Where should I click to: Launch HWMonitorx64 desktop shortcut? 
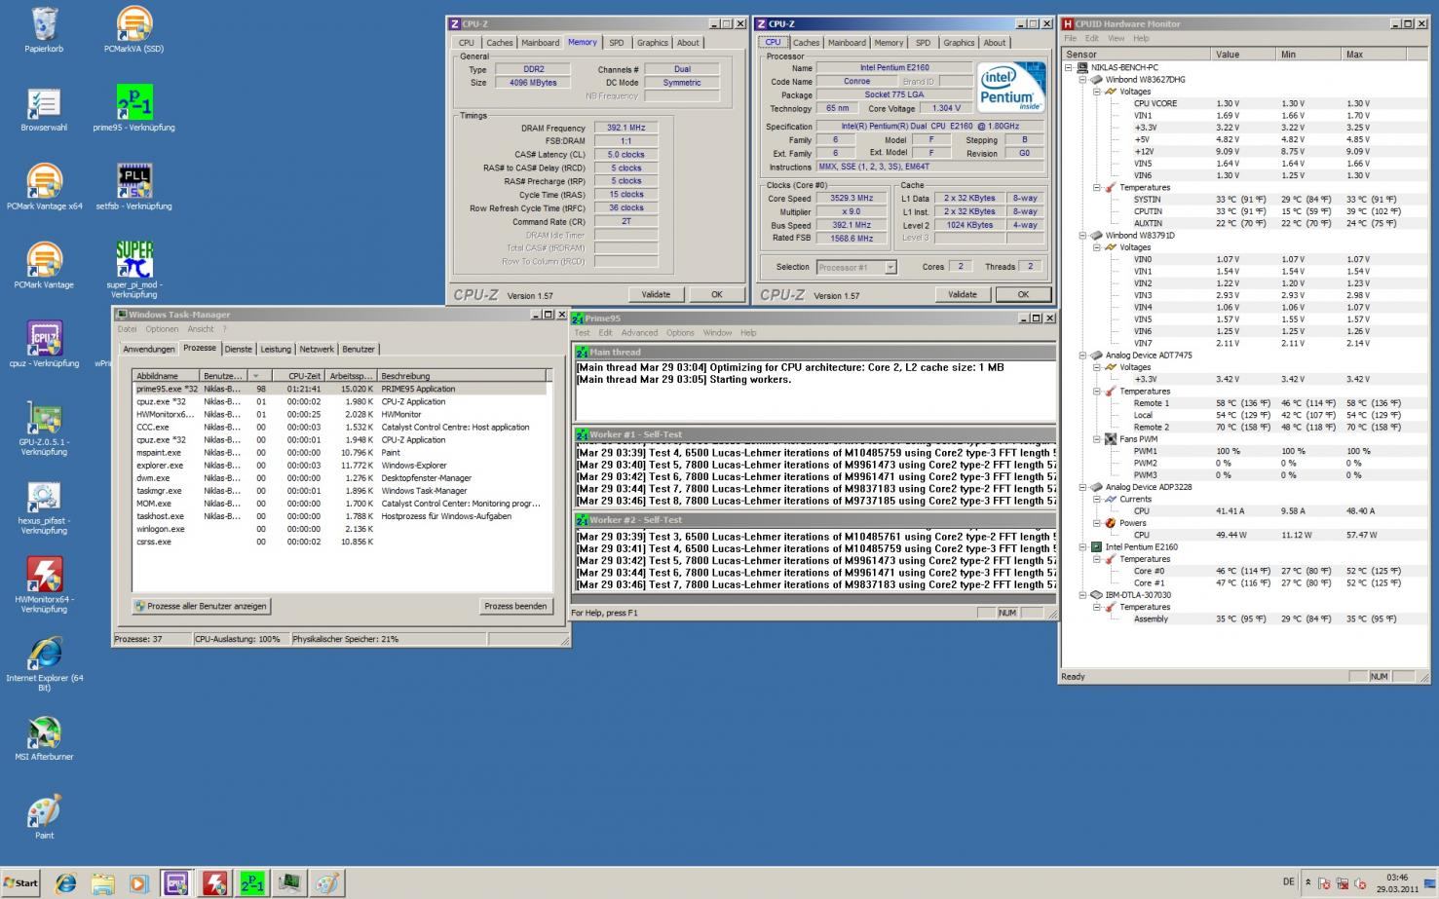click(x=44, y=585)
